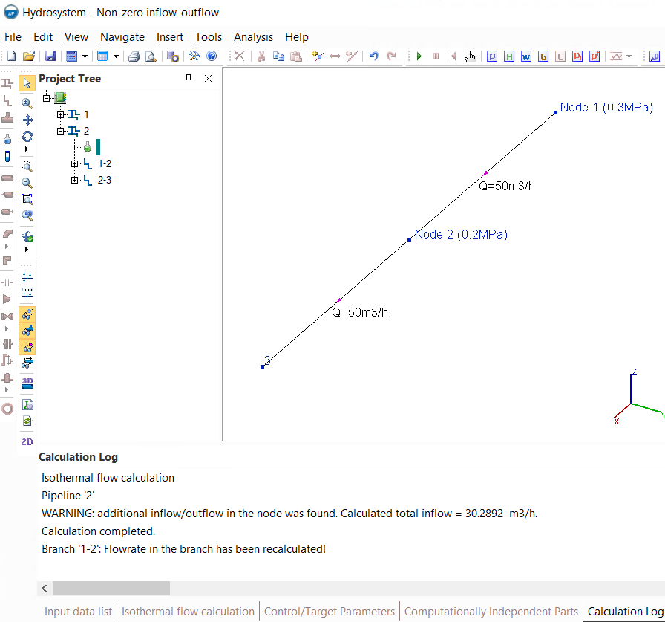Switch to 3D view mode icon
665x622 pixels.
27,383
